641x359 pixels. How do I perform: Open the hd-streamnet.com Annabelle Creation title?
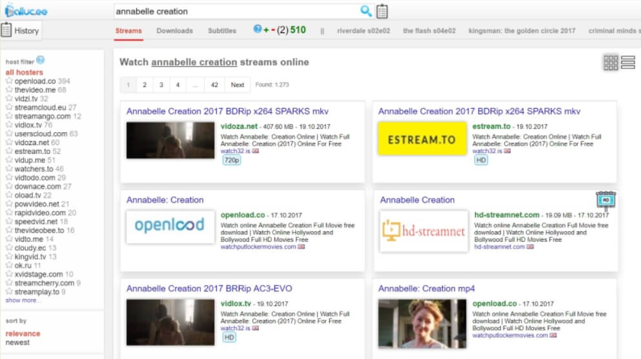417,200
